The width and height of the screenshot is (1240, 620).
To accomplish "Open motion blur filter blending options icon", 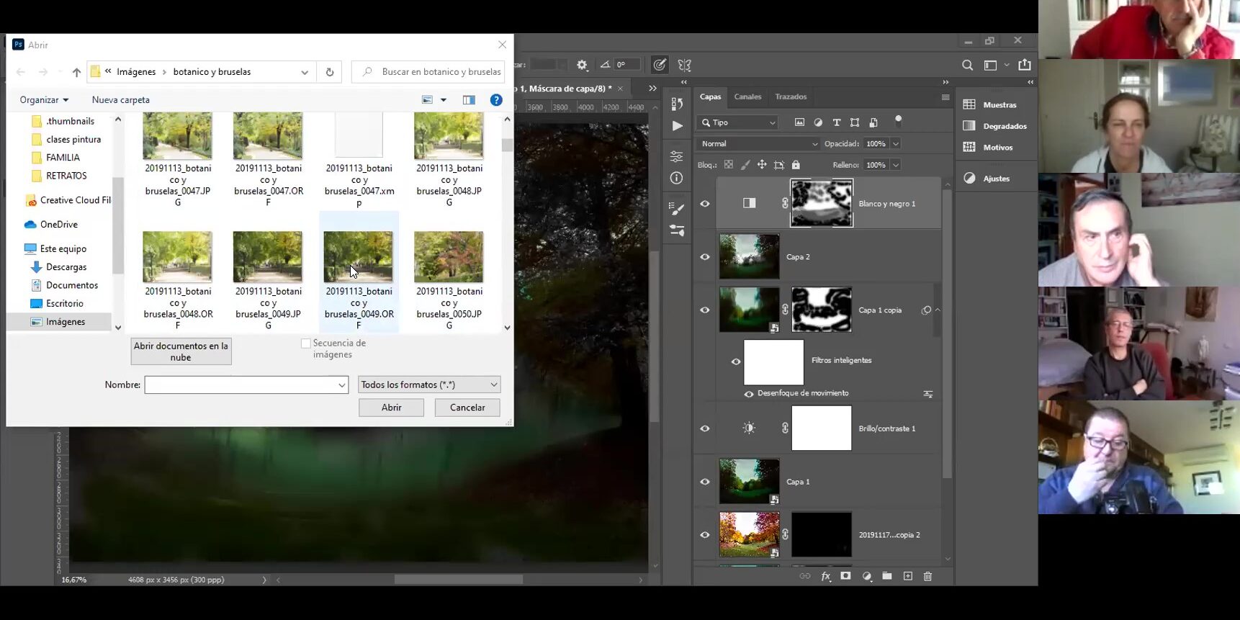I will point(928,394).
